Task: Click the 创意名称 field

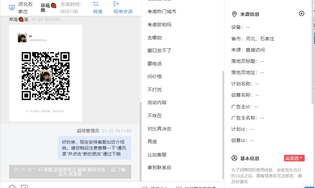Action: coord(245,95)
